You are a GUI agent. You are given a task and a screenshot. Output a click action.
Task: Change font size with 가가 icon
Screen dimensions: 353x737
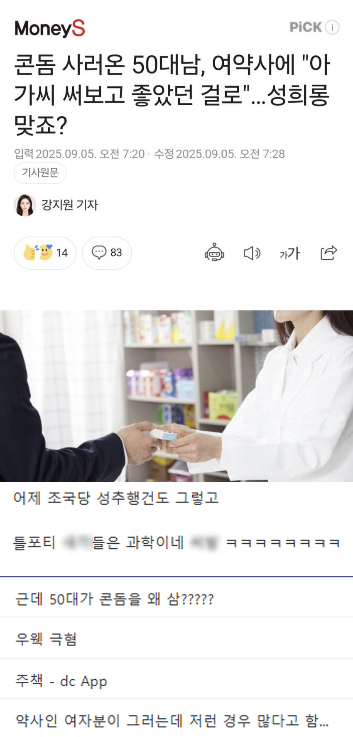coord(289,253)
